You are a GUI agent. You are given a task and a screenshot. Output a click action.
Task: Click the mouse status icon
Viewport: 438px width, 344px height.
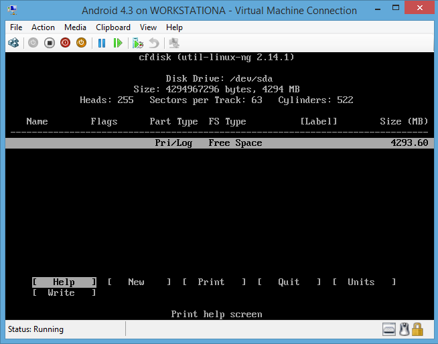(404, 329)
